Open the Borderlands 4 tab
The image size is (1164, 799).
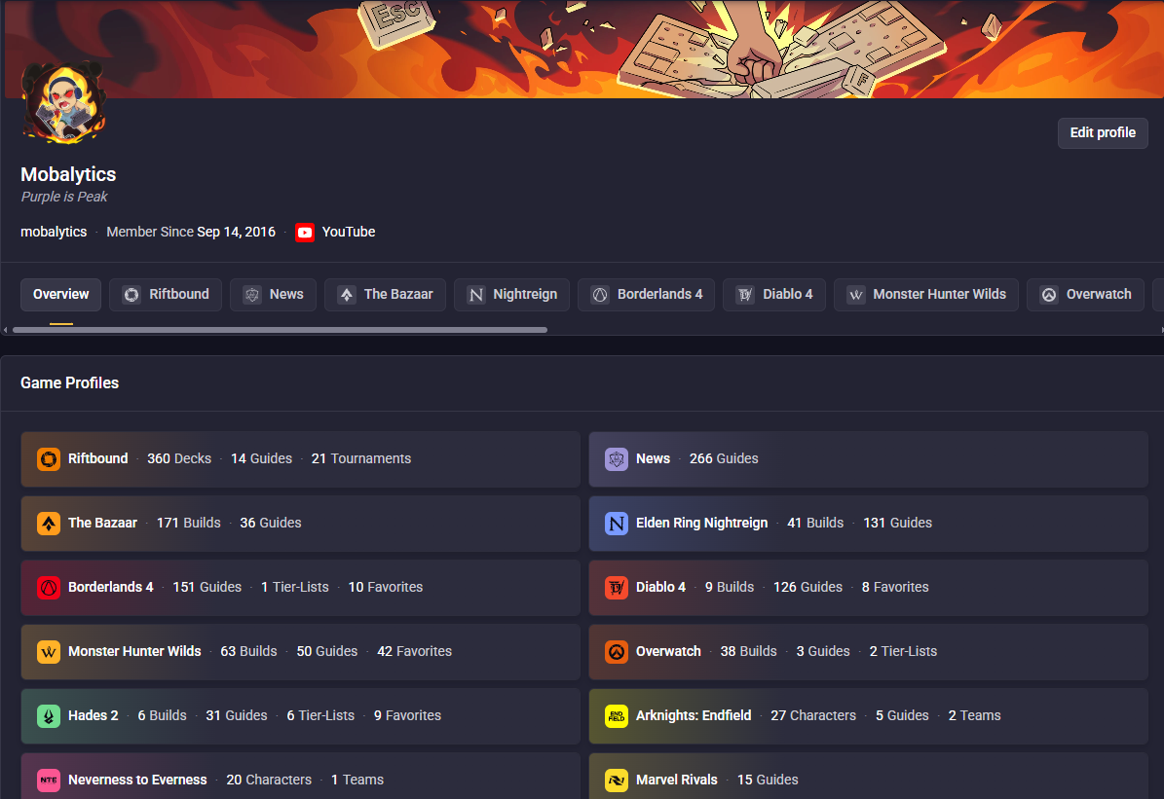(x=646, y=295)
